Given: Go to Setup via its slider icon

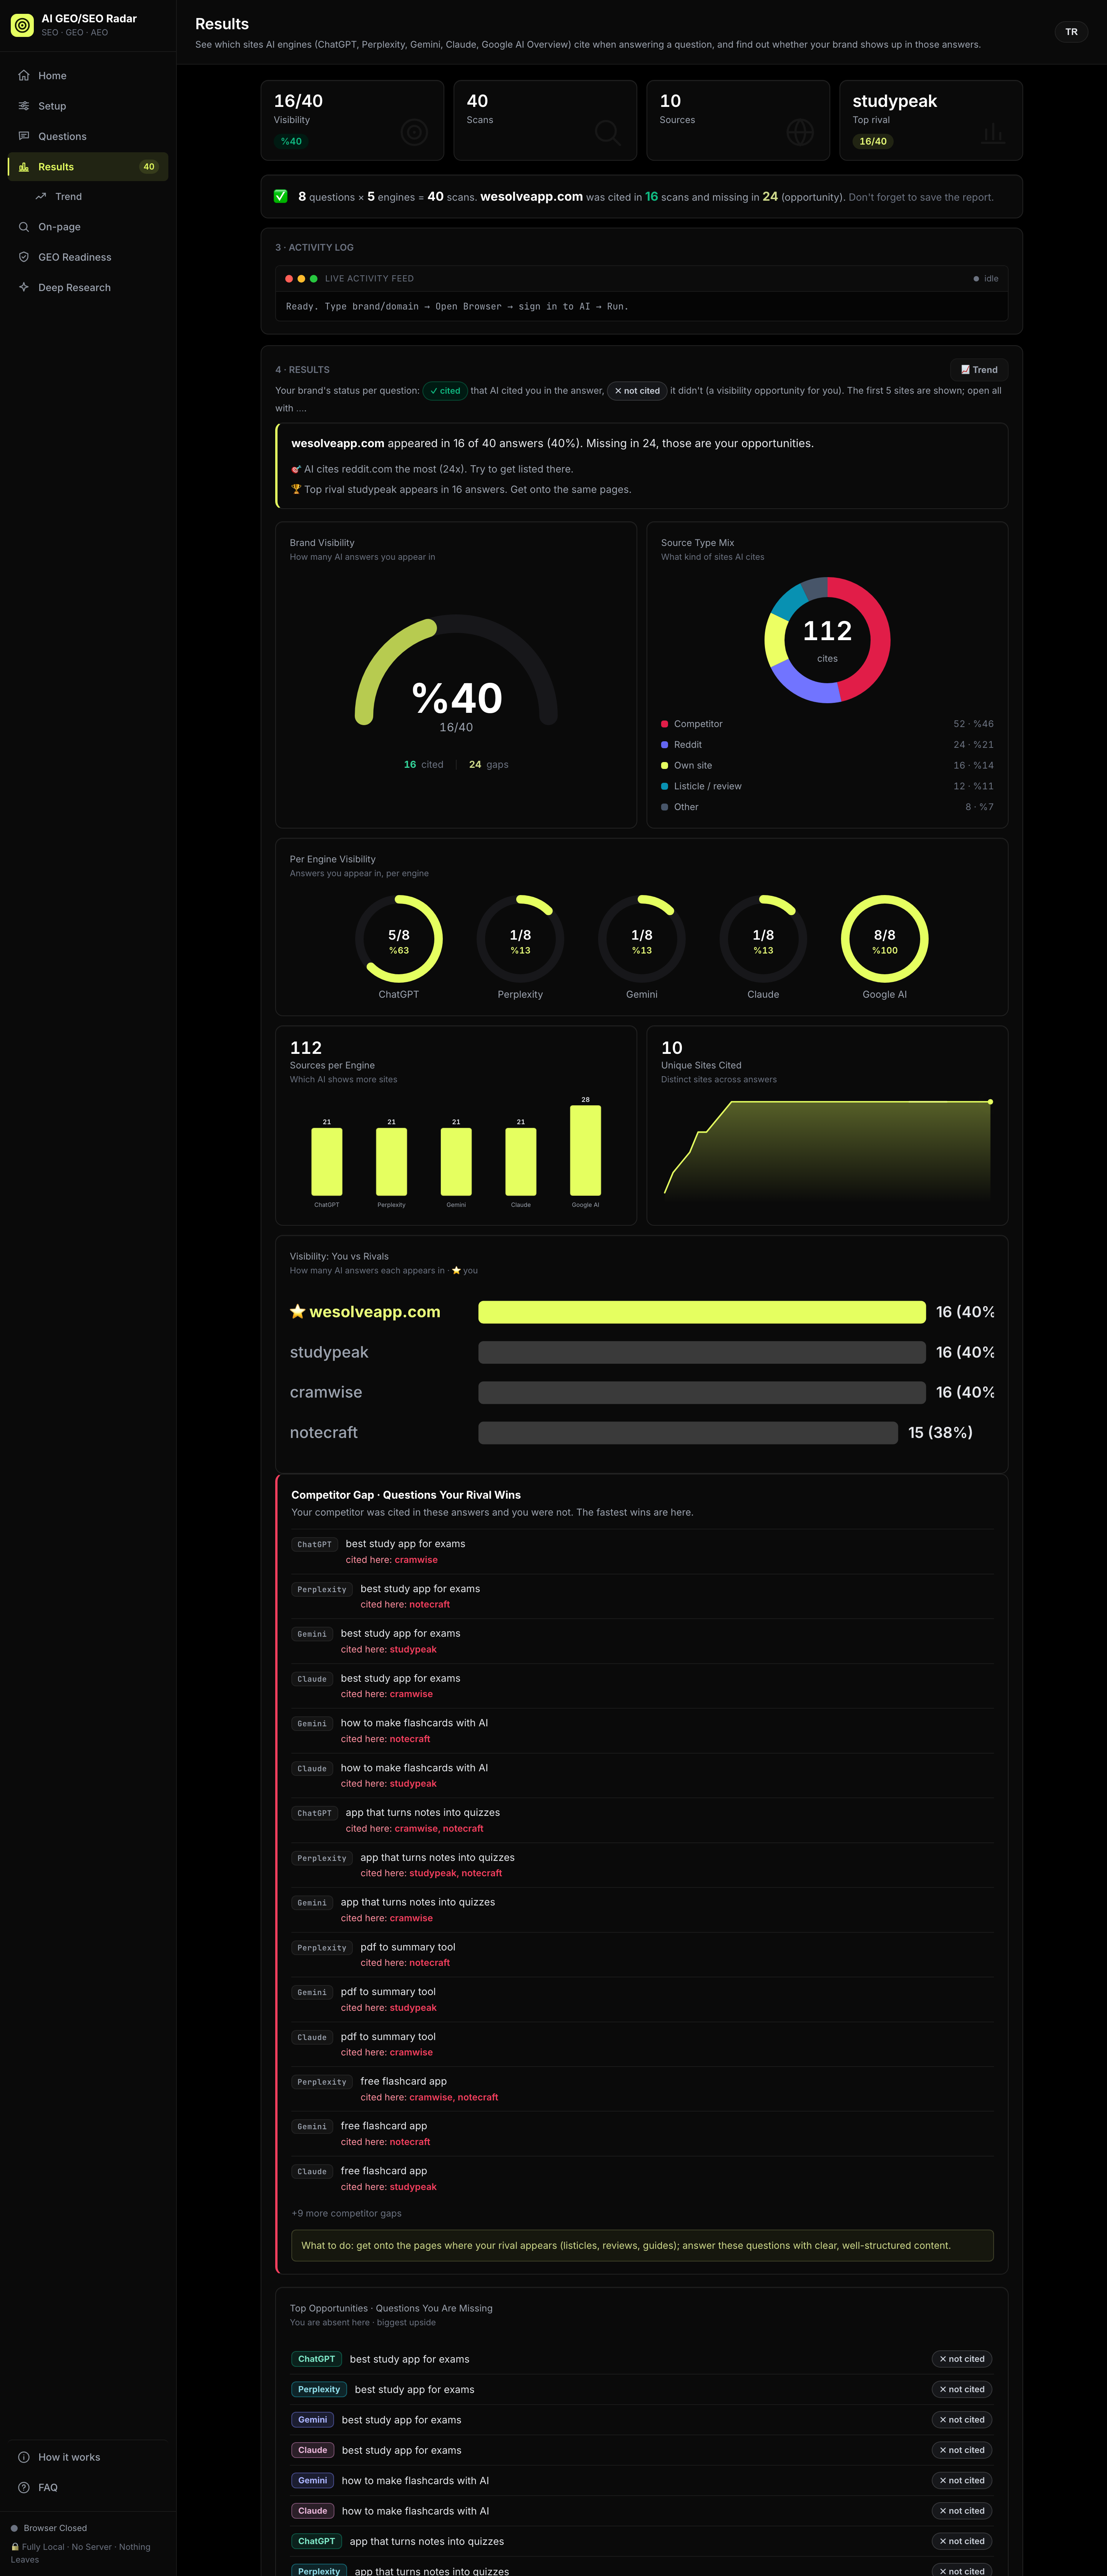Looking at the screenshot, I should pyautogui.click(x=24, y=106).
